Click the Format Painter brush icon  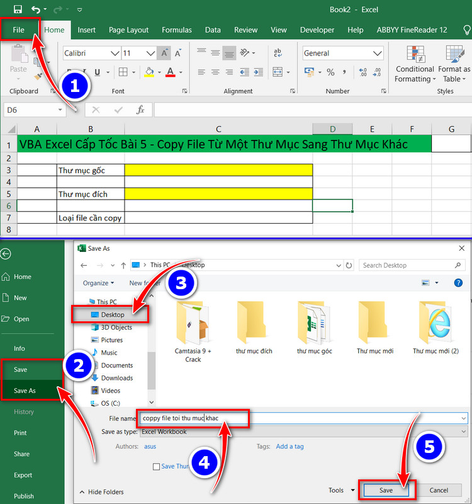point(38,76)
